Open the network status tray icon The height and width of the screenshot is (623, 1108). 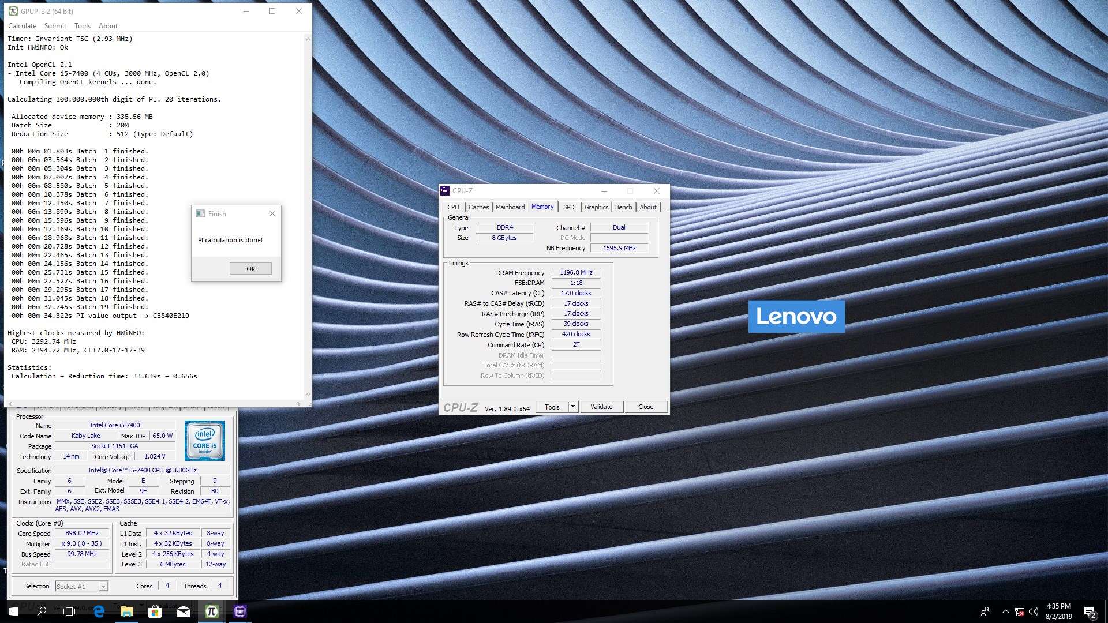(x=1020, y=611)
